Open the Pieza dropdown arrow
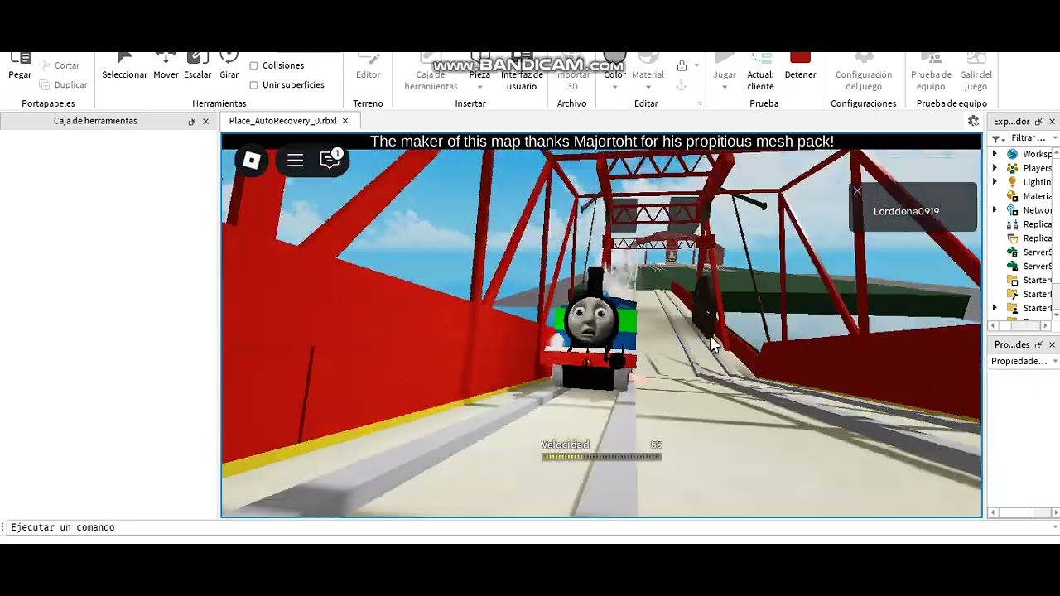The width and height of the screenshot is (1060, 596). (479, 87)
